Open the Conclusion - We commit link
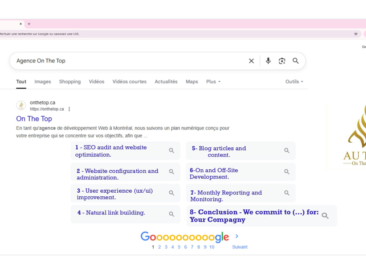The image size is (366, 274). click(254, 216)
